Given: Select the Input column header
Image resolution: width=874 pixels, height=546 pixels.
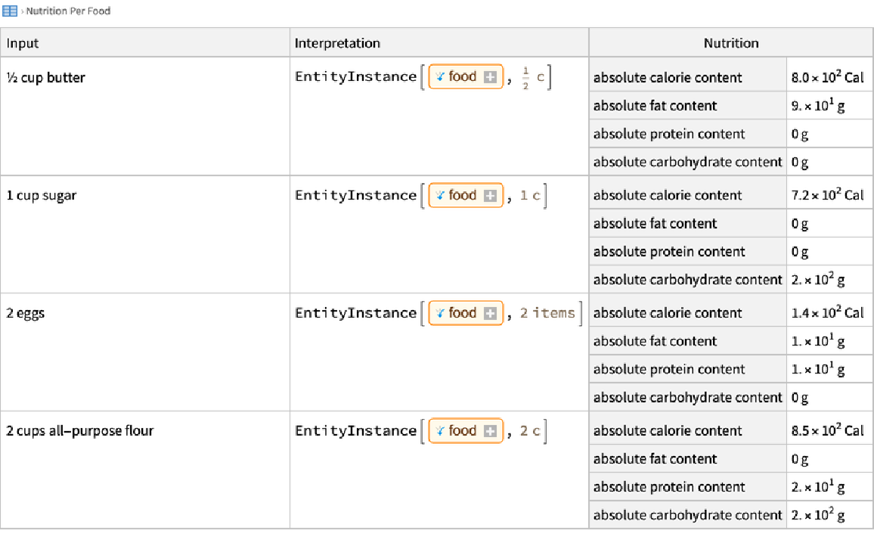Looking at the screenshot, I should pos(23,43).
